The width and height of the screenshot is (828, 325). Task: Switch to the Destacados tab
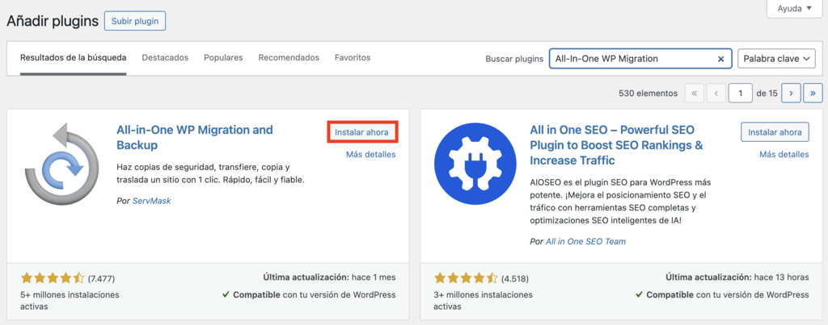click(x=165, y=58)
